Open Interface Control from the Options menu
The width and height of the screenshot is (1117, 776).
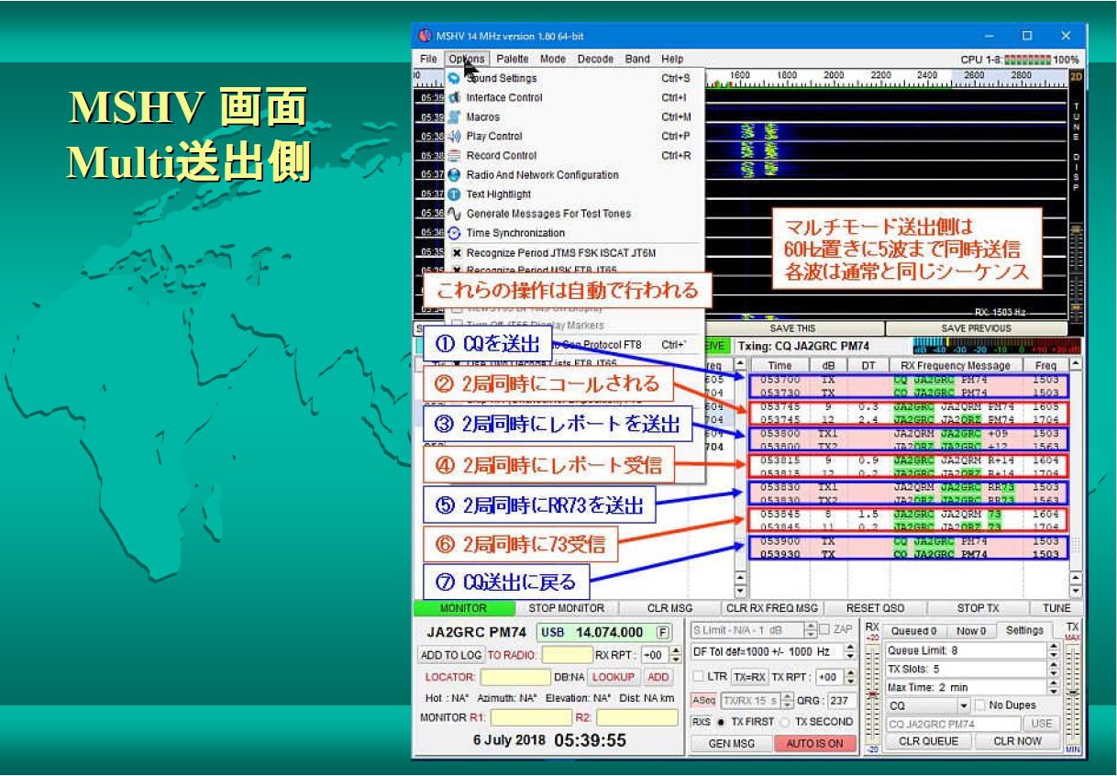point(575,98)
